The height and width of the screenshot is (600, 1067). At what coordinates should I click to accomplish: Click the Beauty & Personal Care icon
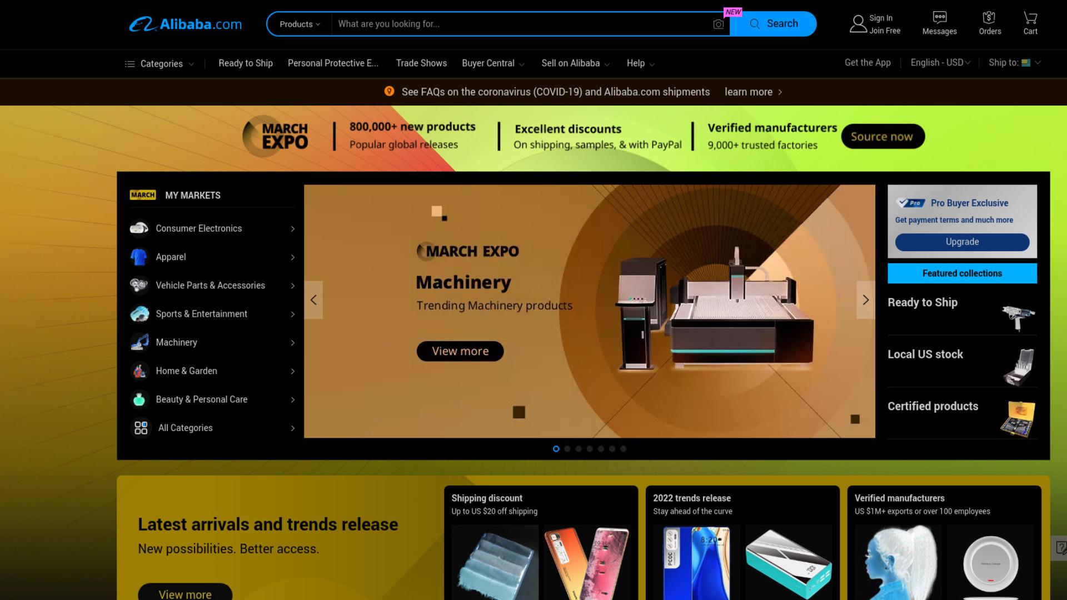(x=139, y=399)
